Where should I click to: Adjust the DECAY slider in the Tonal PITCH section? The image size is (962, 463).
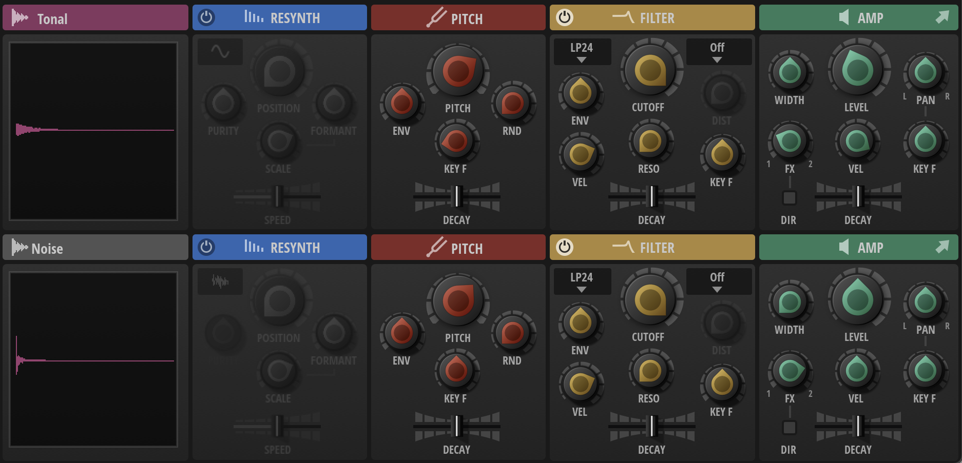pyautogui.click(x=457, y=196)
